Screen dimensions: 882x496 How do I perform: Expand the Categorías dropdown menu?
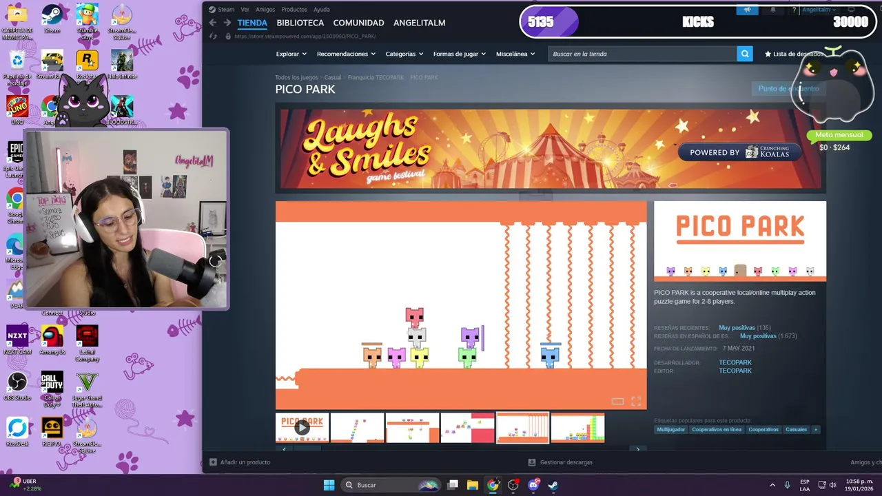pyautogui.click(x=404, y=54)
